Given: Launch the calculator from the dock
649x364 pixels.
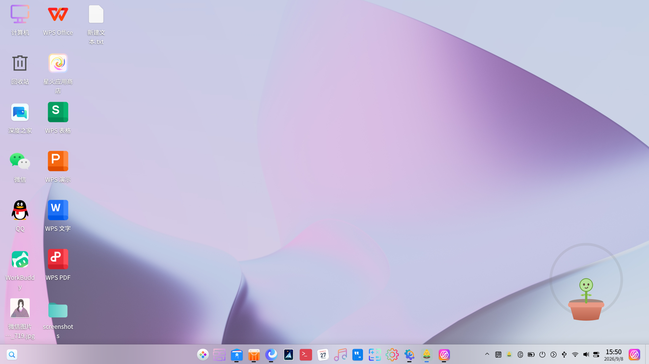Looking at the screenshot, I should click(375, 355).
